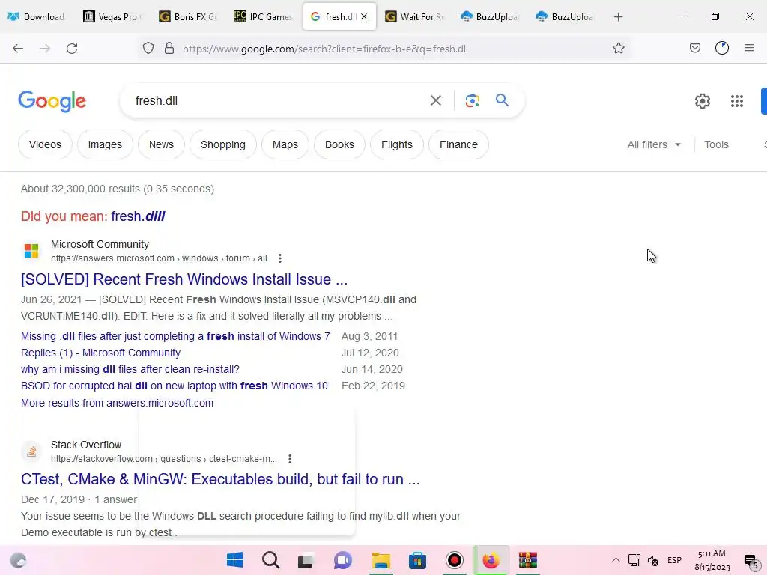
Task: Filter results by Books
Action: pyautogui.click(x=339, y=144)
